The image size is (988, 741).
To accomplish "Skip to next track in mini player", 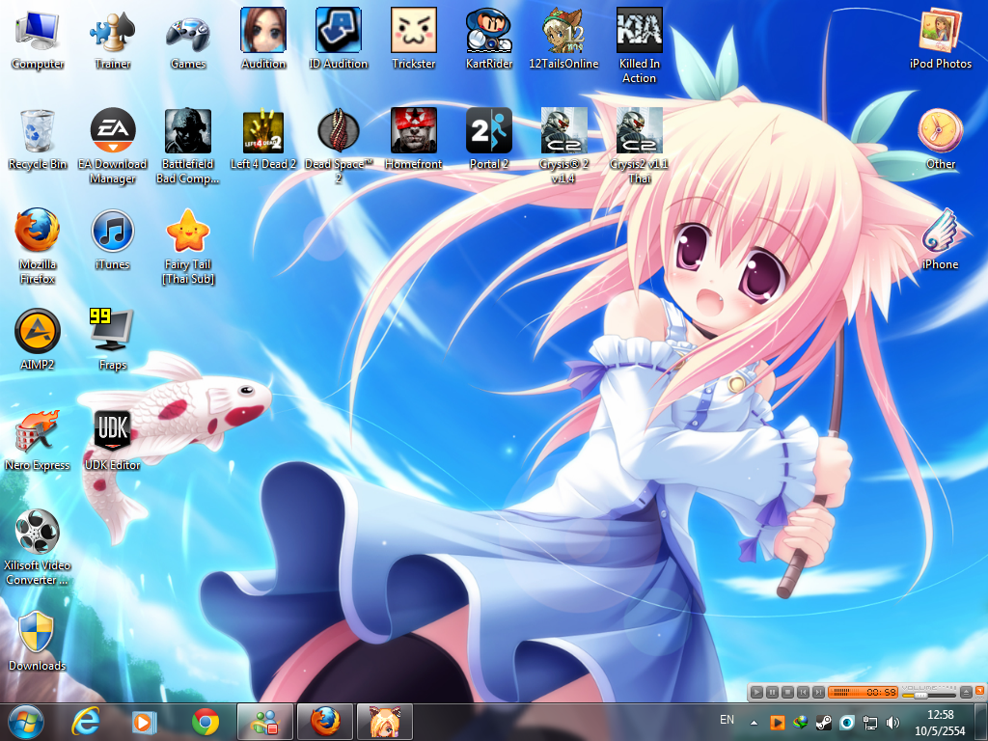I will click(818, 692).
